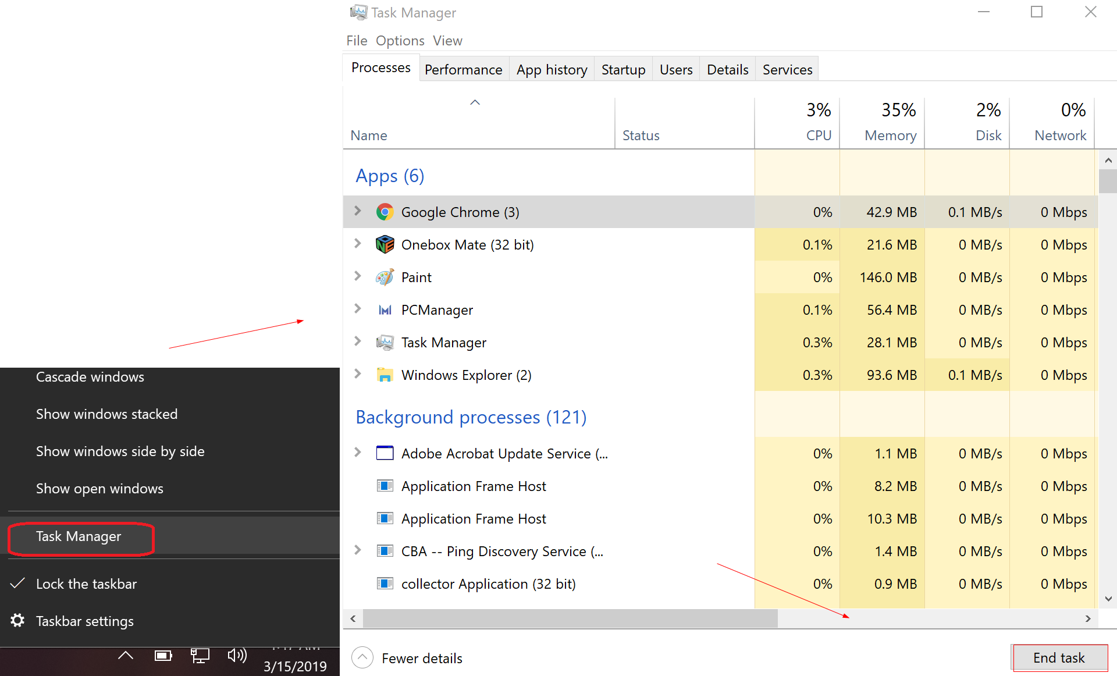
Task: Click the Onebox Mate cube icon
Action: click(x=385, y=245)
